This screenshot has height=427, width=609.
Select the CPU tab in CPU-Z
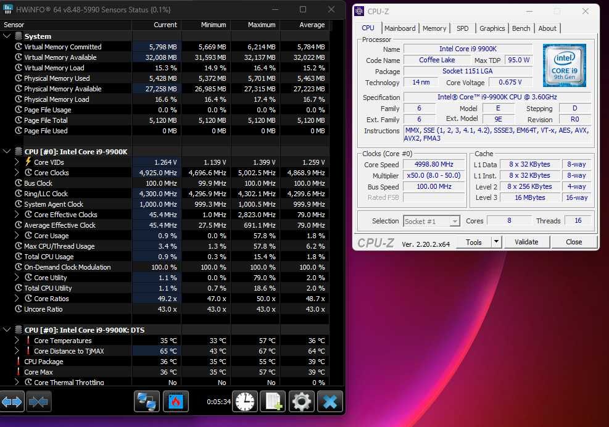pos(368,28)
